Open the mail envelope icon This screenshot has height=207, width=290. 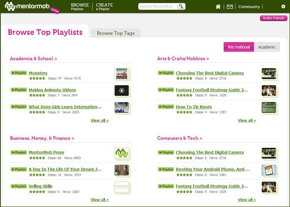point(230,7)
